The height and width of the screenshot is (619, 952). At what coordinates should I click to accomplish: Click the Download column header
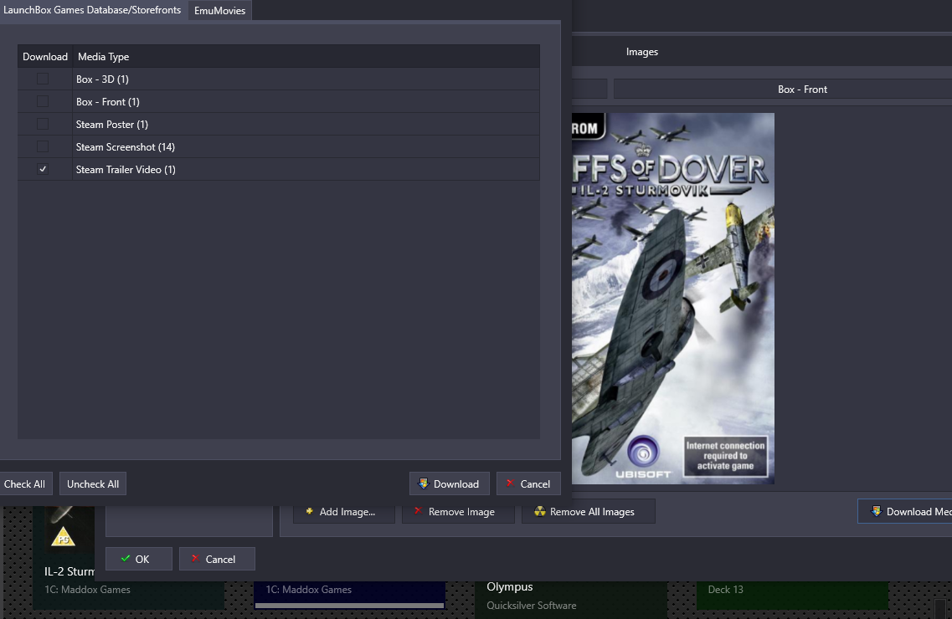pos(45,56)
